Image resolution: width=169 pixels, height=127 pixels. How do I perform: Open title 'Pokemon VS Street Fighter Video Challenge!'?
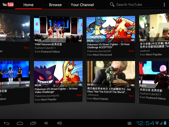[56, 90]
